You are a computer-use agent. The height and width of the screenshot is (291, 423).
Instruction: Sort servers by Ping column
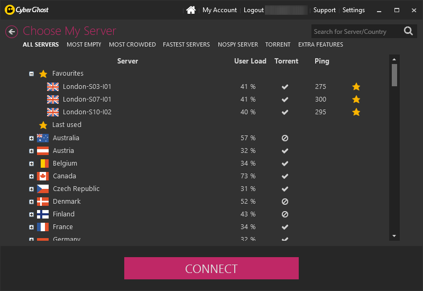point(322,61)
